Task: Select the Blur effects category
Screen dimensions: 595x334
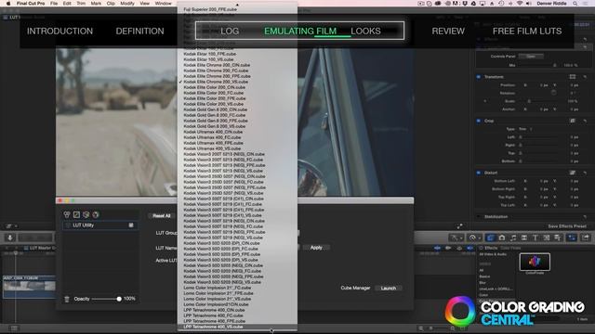Action: (483, 283)
